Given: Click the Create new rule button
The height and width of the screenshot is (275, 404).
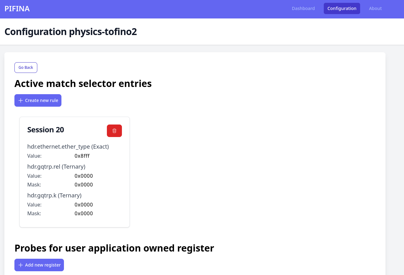Looking at the screenshot, I should click(x=38, y=100).
